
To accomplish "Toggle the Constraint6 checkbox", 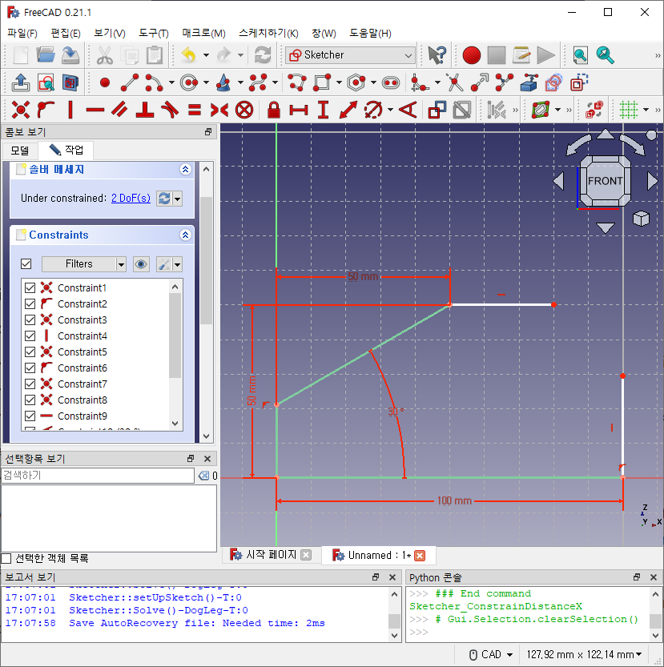I will pyautogui.click(x=30, y=368).
